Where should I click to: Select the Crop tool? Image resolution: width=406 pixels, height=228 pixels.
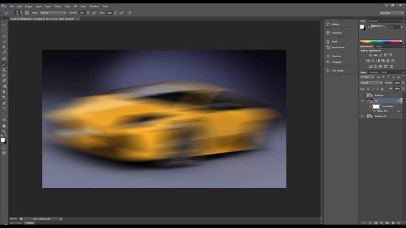4,47
